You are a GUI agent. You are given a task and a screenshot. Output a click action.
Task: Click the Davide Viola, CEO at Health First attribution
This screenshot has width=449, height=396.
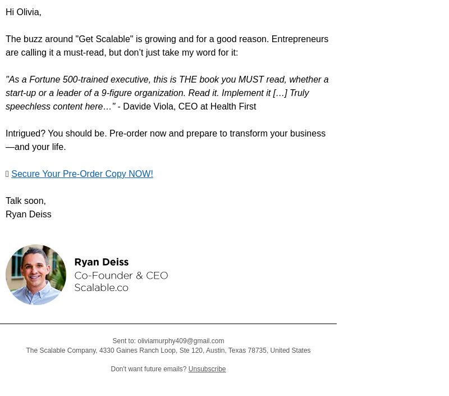click(x=190, y=107)
